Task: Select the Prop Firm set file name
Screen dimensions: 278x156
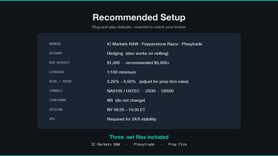Action: click(178, 144)
